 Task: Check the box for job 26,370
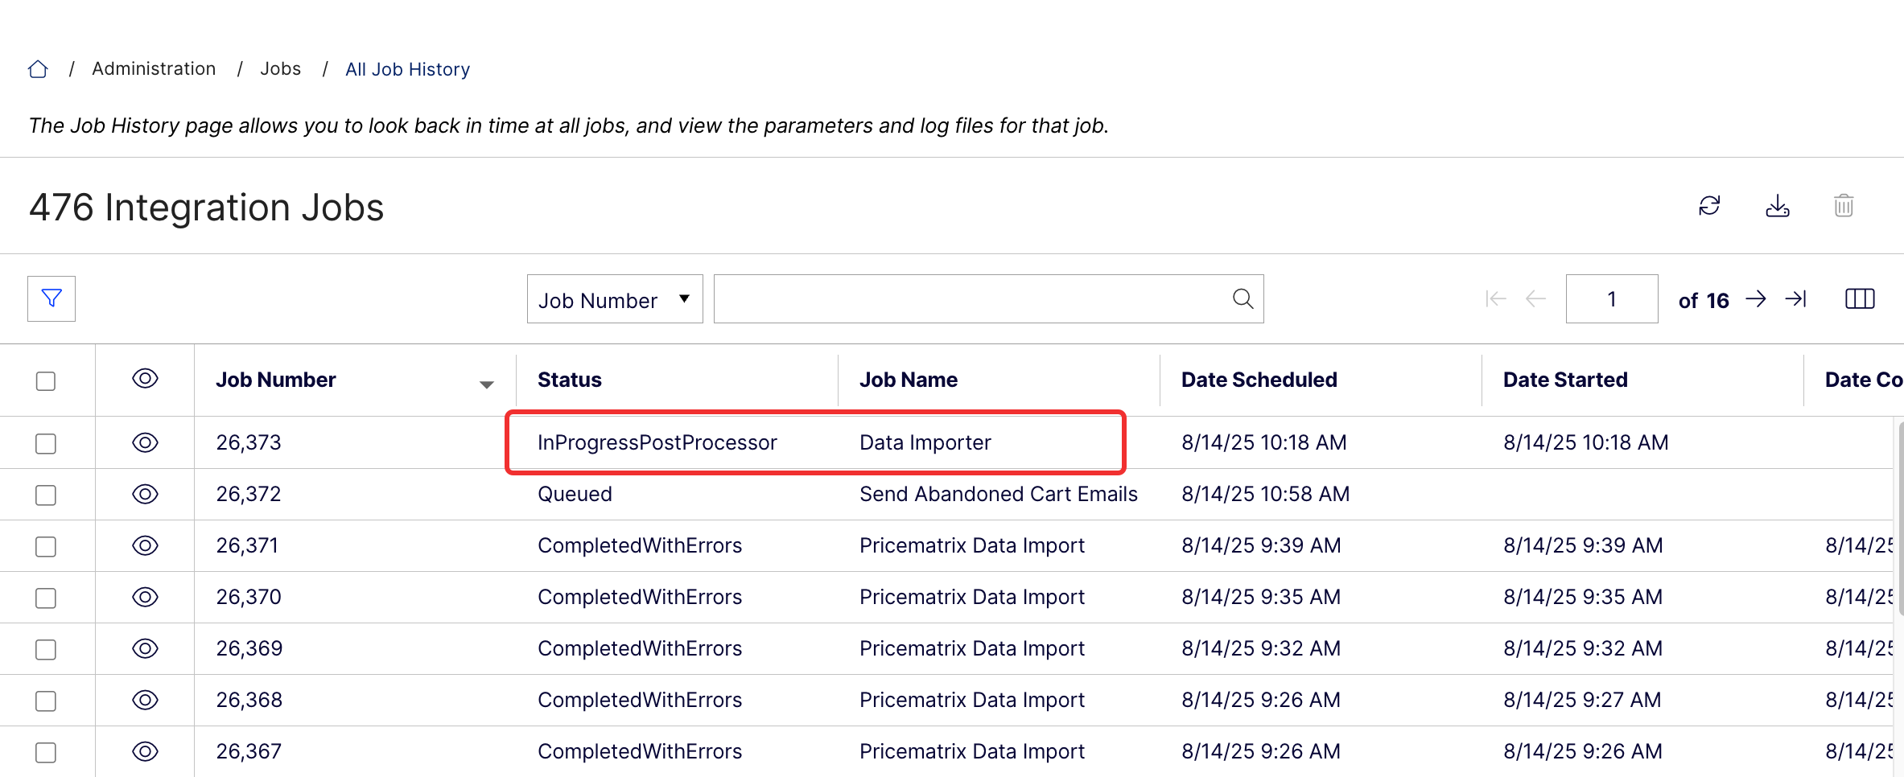[46, 598]
